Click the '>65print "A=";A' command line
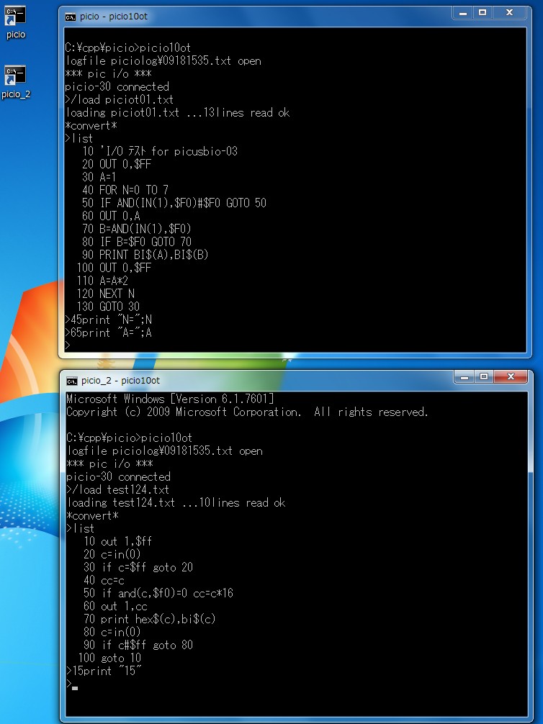543x724 pixels. coord(109,332)
